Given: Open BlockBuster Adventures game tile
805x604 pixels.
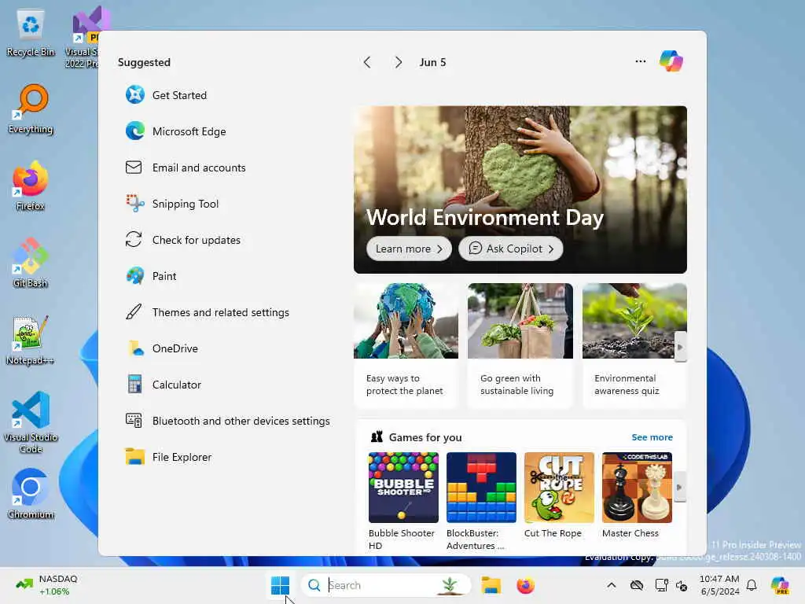Looking at the screenshot, I should tap(481, 501).
